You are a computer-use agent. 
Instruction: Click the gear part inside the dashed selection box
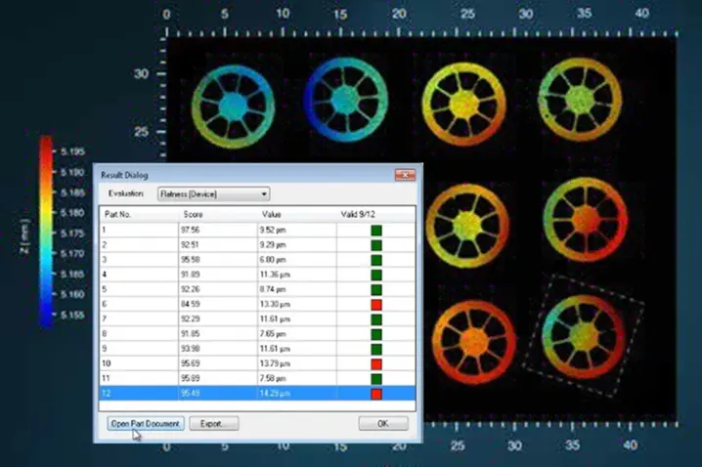[x=582, y=331]
